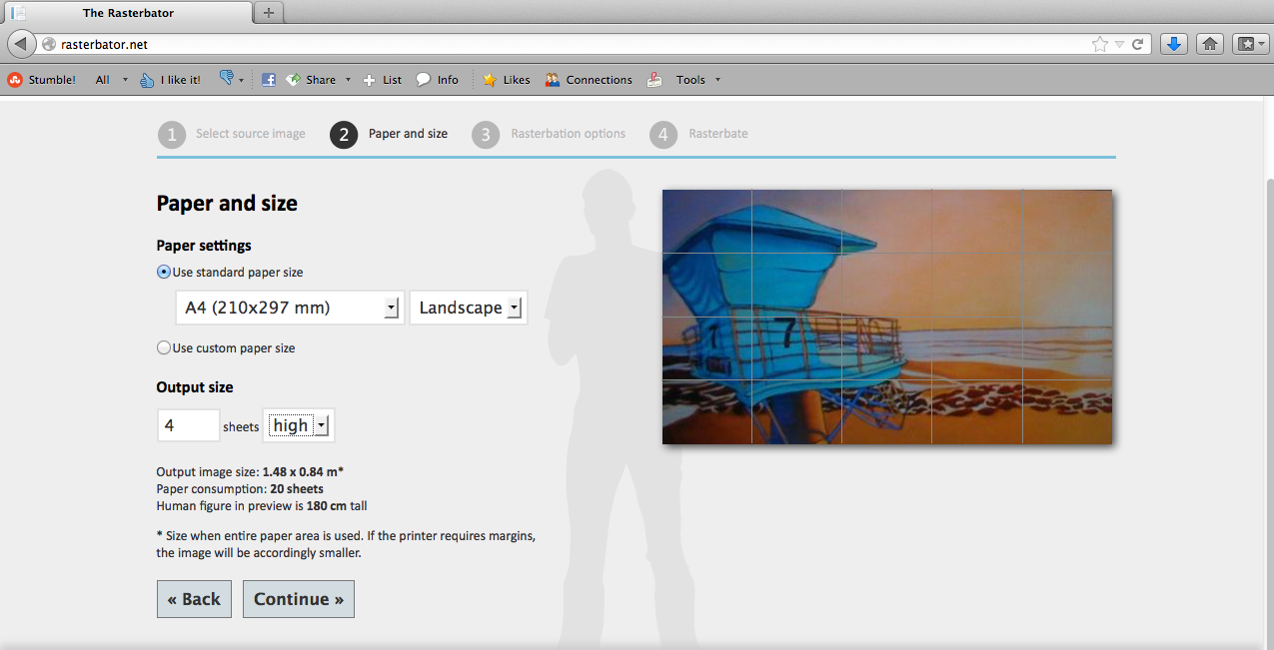Click the Human figure in preview text

click(262, 506)
